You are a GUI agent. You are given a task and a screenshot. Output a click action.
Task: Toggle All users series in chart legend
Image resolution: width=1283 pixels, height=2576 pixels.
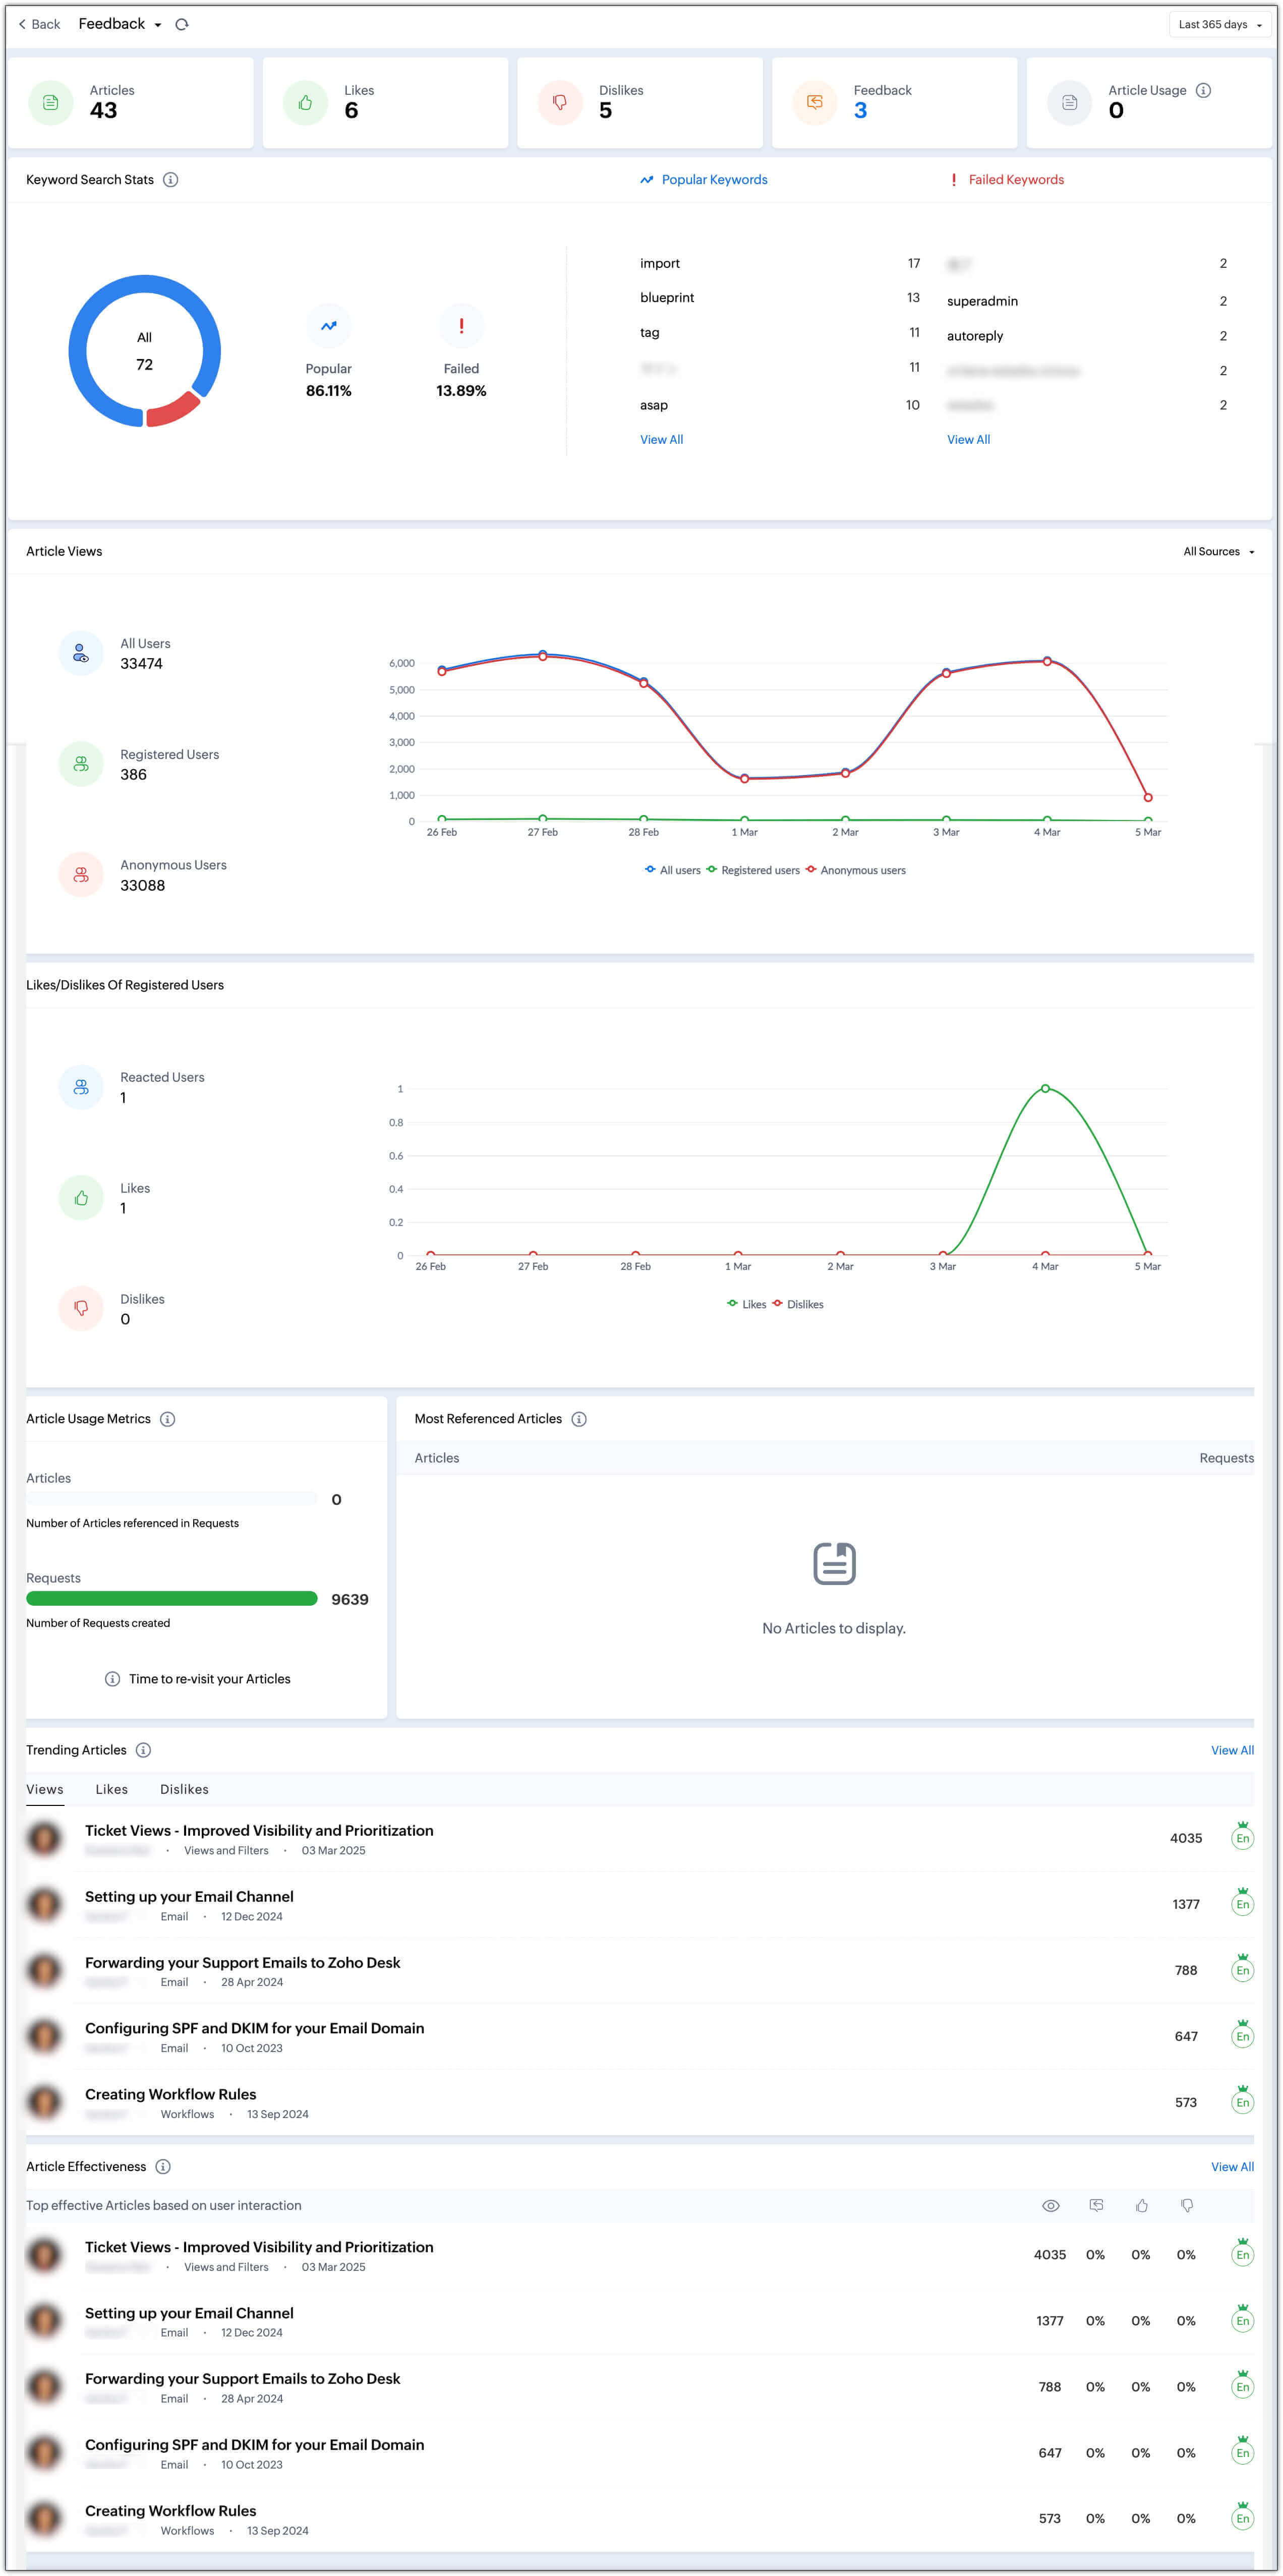672,870
